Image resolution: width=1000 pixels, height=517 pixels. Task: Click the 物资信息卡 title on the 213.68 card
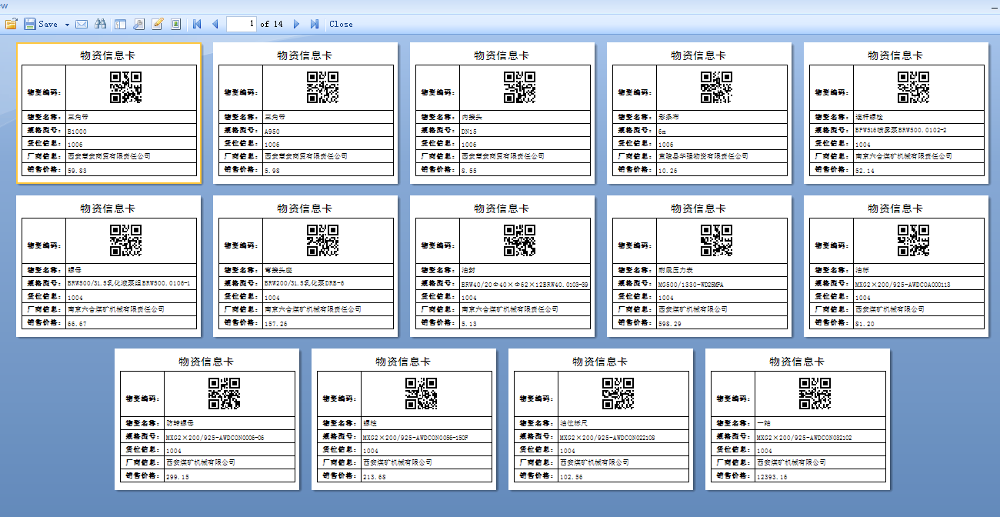(x=403, y=362)
